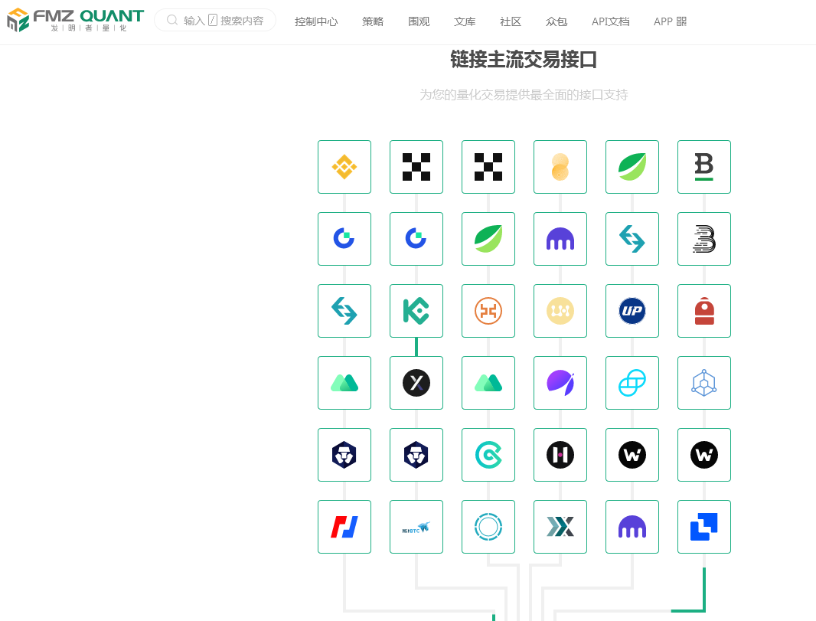Select the blue overlapping squares exchange icon

point(704,527)
